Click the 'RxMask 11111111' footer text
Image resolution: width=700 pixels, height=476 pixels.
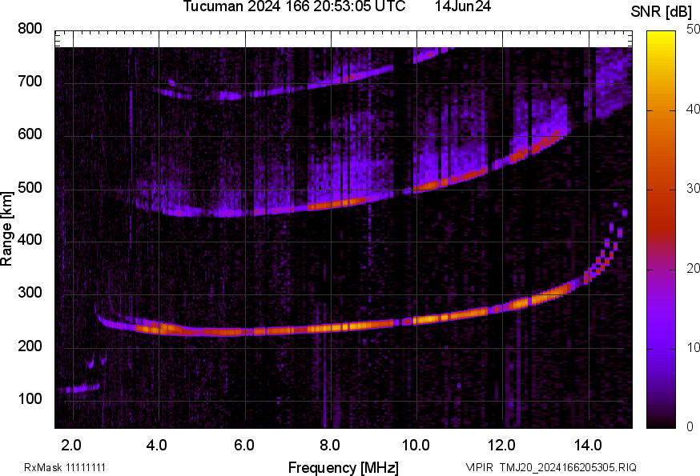tap(65, 467)
